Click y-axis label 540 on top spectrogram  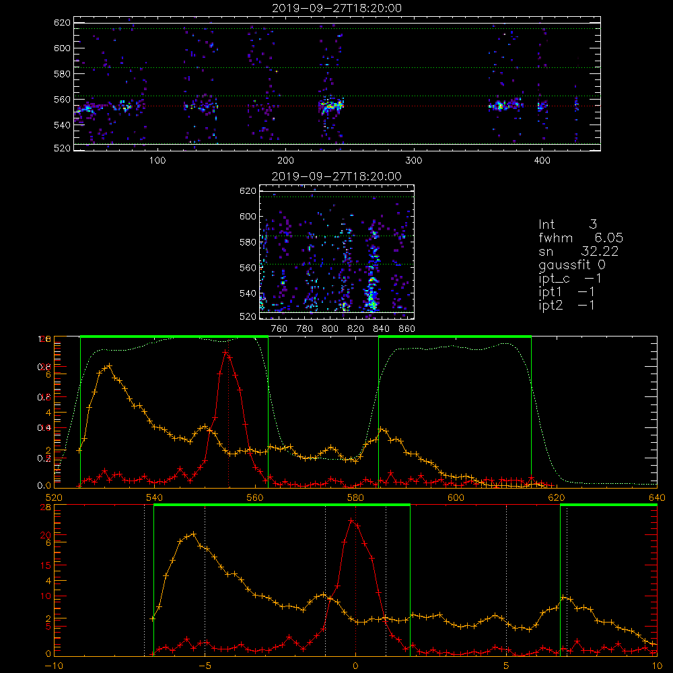(x=62, y=125)
